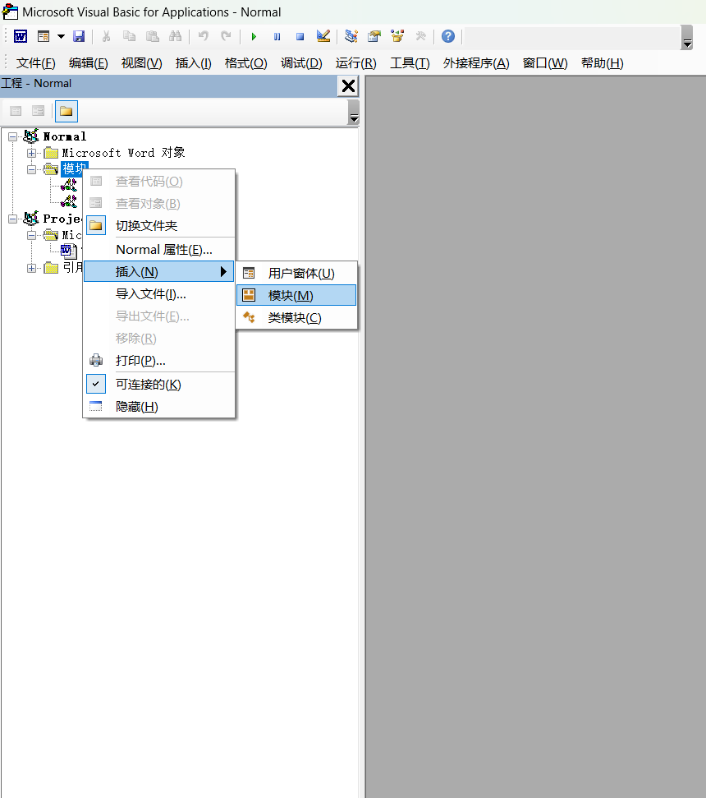Click View Code icon in project panel
The height and width of the screenshot is (798, 706).
16,111
